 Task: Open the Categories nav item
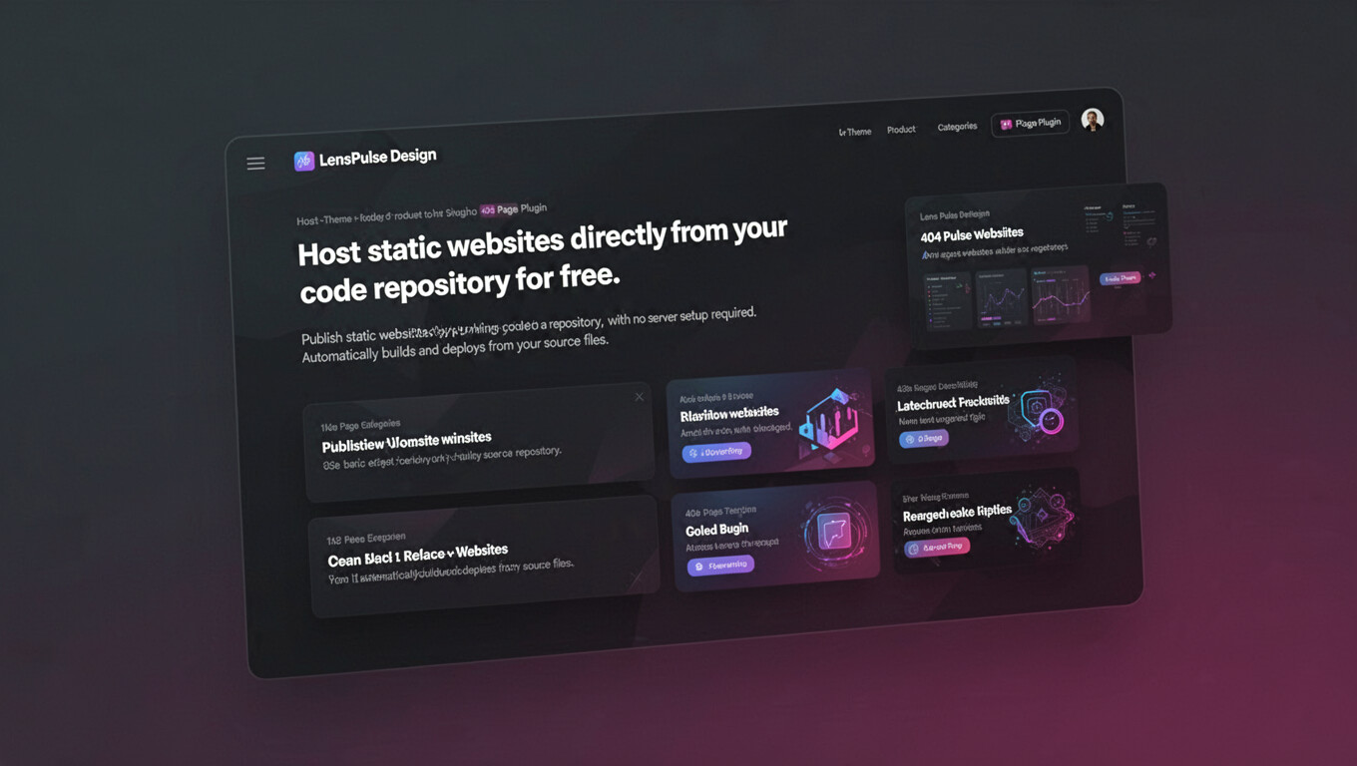point(957,127)
